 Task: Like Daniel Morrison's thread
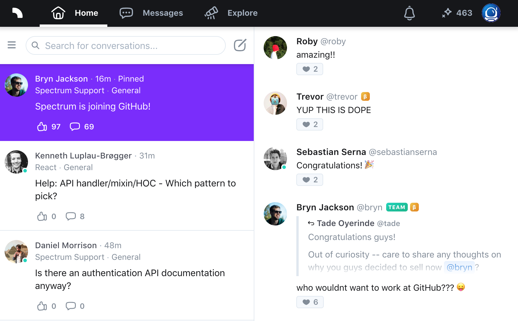(47, 306)
